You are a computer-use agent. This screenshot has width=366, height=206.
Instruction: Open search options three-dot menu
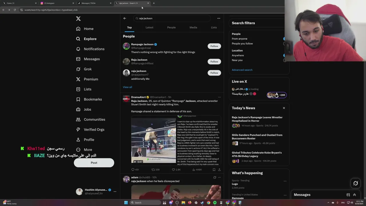tap(219, 18)
